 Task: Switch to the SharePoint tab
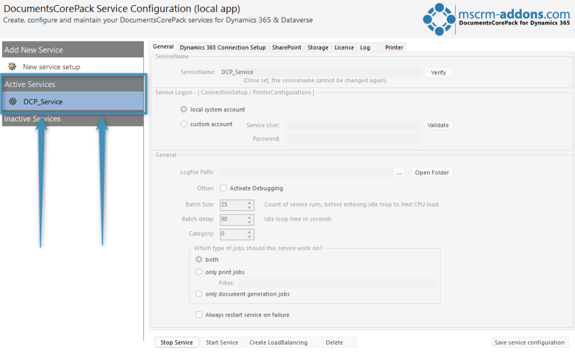click(x=286, y=48)
